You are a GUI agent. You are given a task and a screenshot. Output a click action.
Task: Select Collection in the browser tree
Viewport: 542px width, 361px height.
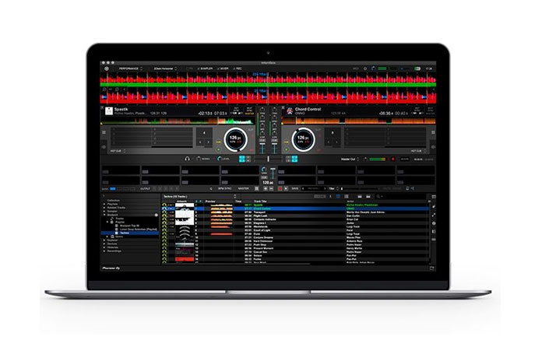point(114,198)
